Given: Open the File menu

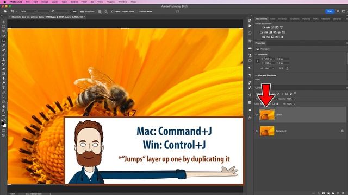Looking at the screenshot, I should 28,2.
